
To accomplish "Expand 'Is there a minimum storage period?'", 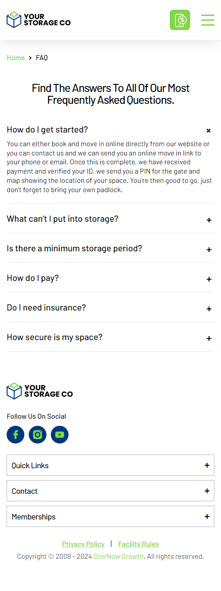I will click(x=110, y=248).
